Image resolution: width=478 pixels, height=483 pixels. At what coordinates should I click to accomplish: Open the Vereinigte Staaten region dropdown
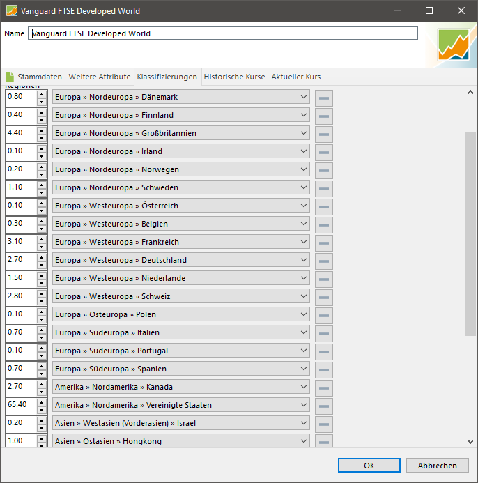coord(180,405)
